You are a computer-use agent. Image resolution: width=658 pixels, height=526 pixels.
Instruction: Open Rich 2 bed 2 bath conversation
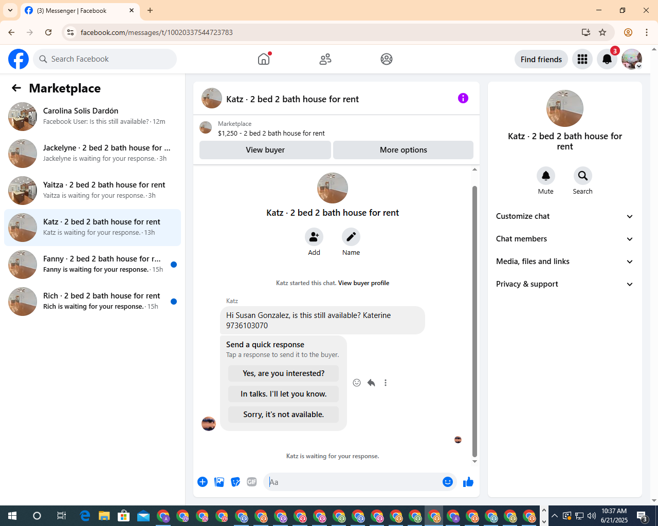point(93,302)
